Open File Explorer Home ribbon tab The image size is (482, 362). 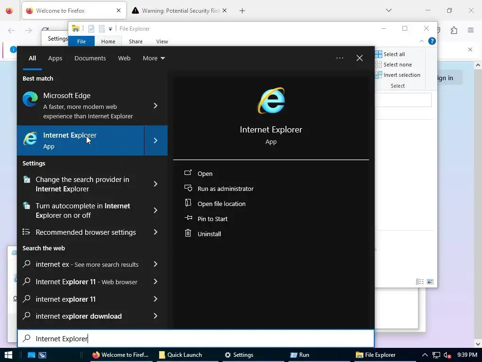point(108,41)
